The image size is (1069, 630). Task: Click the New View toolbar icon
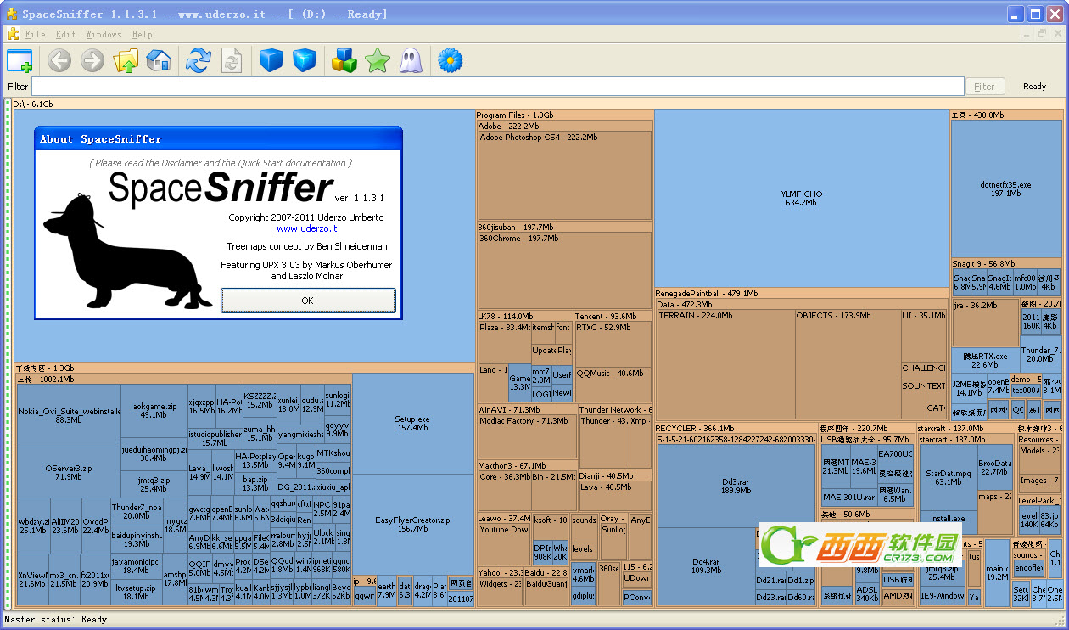click(x=20, y=60)
